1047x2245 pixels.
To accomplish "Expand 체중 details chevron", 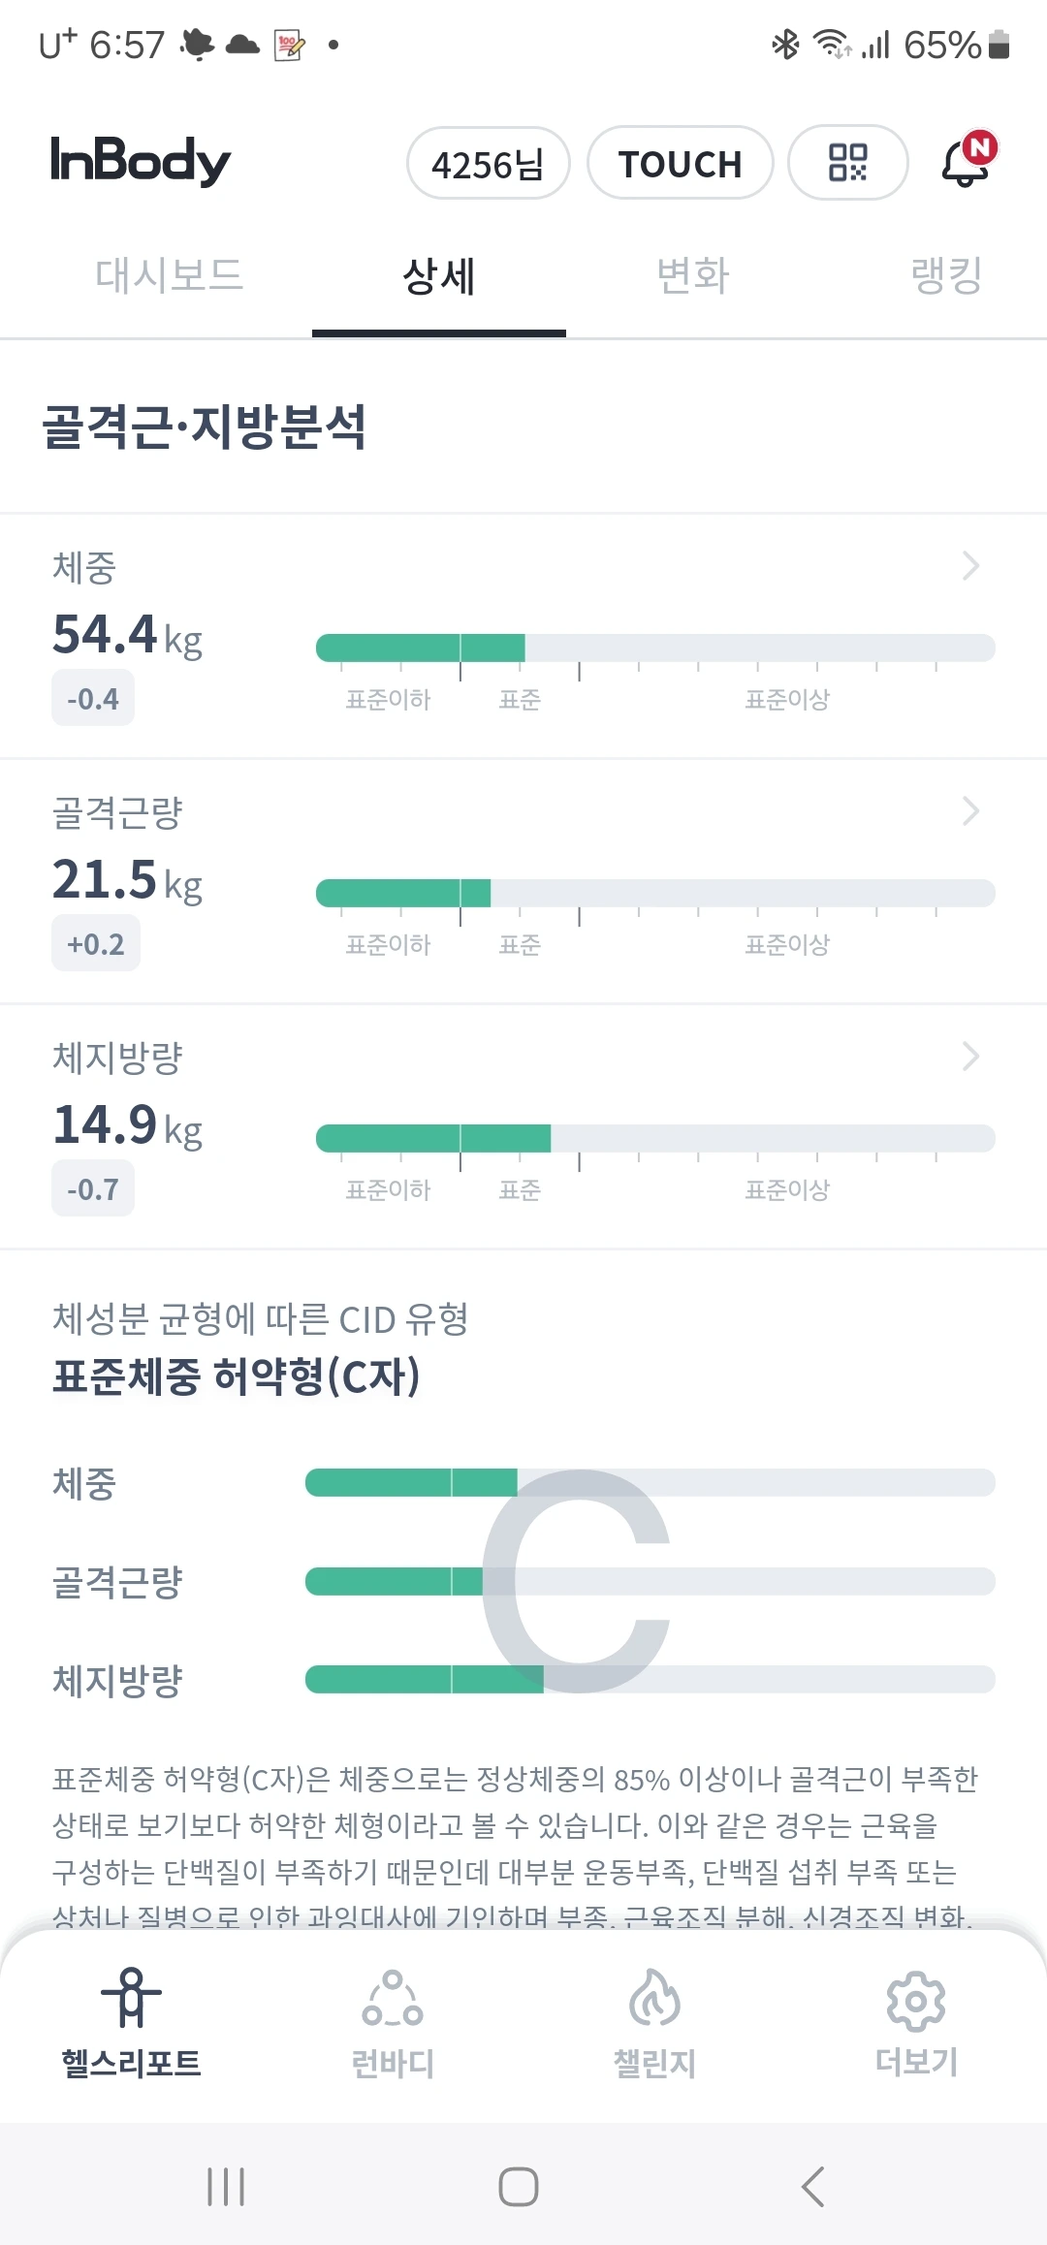I will coord(970,566).
